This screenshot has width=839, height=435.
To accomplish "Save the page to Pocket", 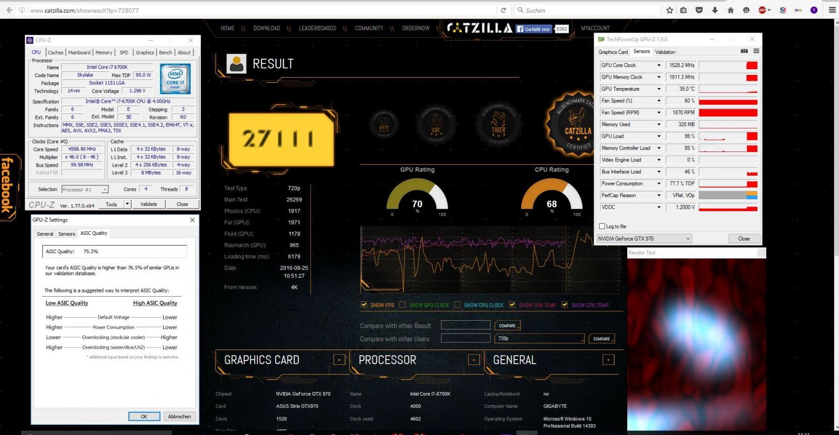I will pyautogui.click(x=699, y=10).
